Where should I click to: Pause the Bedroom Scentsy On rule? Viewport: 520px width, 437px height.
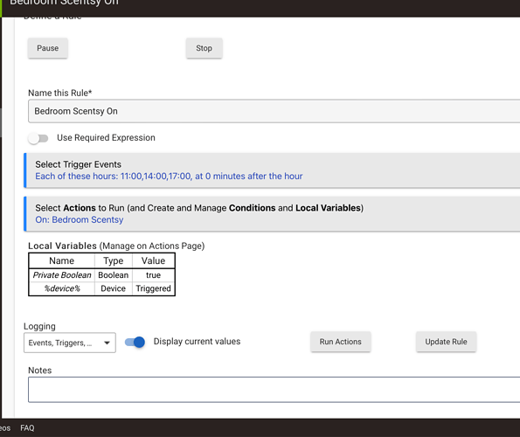[x=48, y=48]
